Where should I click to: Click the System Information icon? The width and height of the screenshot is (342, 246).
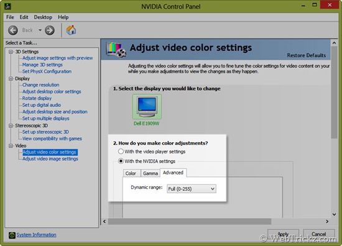point(12,235)
